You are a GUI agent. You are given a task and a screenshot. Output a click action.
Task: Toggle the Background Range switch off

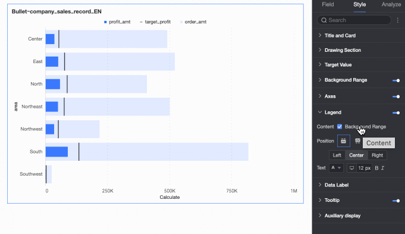tap(396, 80)
